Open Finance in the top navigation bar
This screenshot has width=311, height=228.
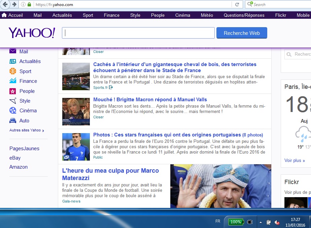[112, 15]
